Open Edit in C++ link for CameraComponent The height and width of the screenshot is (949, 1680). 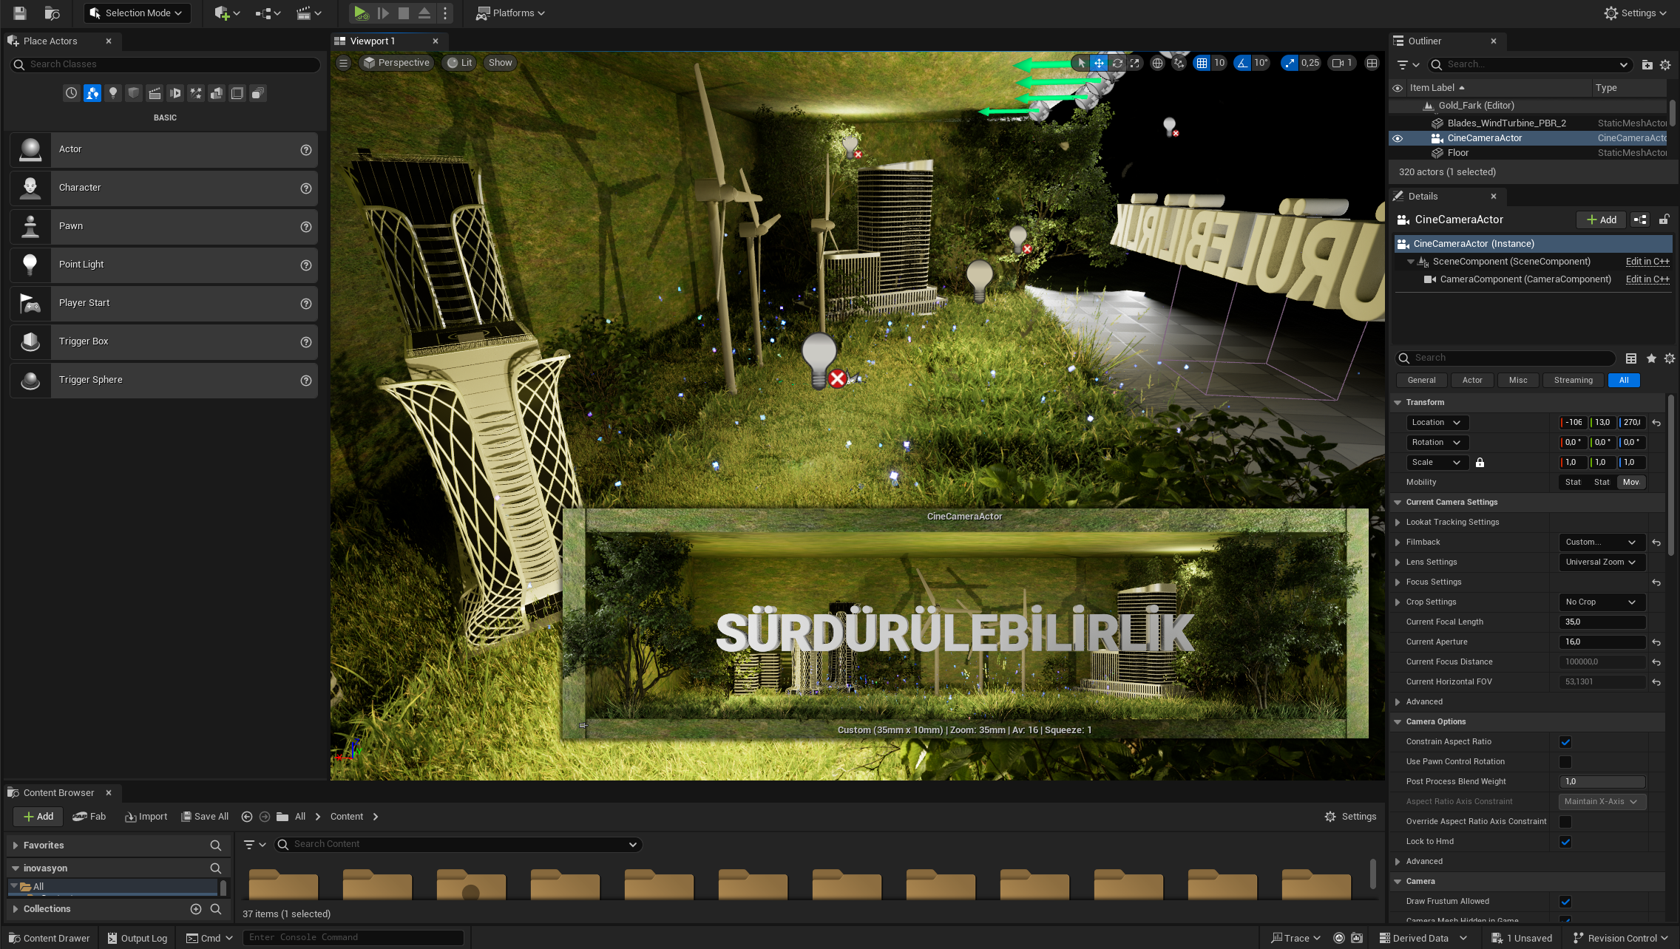pos(1647,279)
